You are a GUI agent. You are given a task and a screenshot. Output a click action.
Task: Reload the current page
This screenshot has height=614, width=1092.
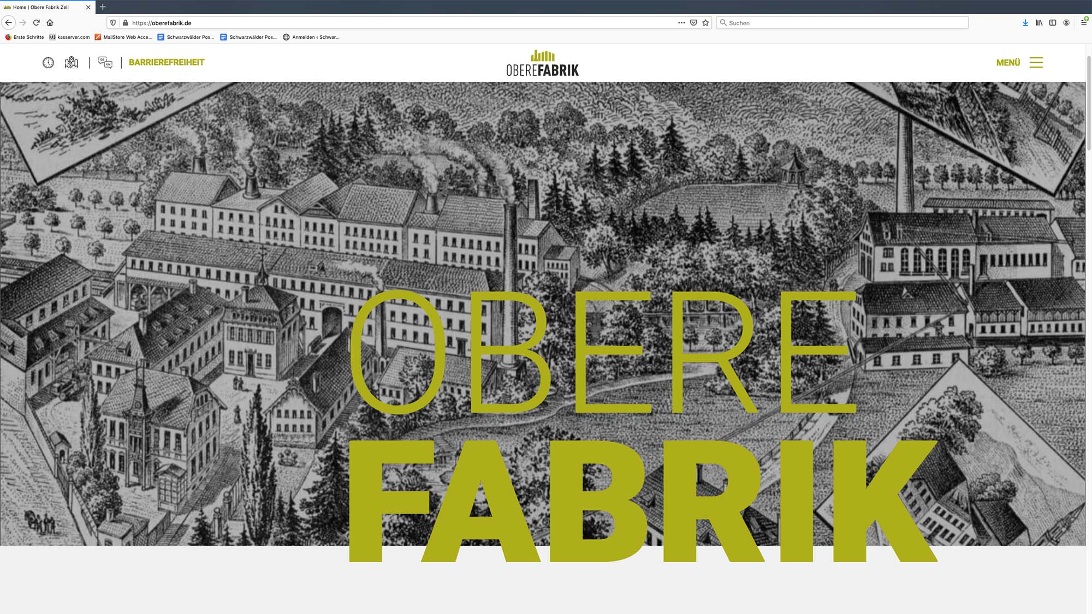[x=36, y=23]
